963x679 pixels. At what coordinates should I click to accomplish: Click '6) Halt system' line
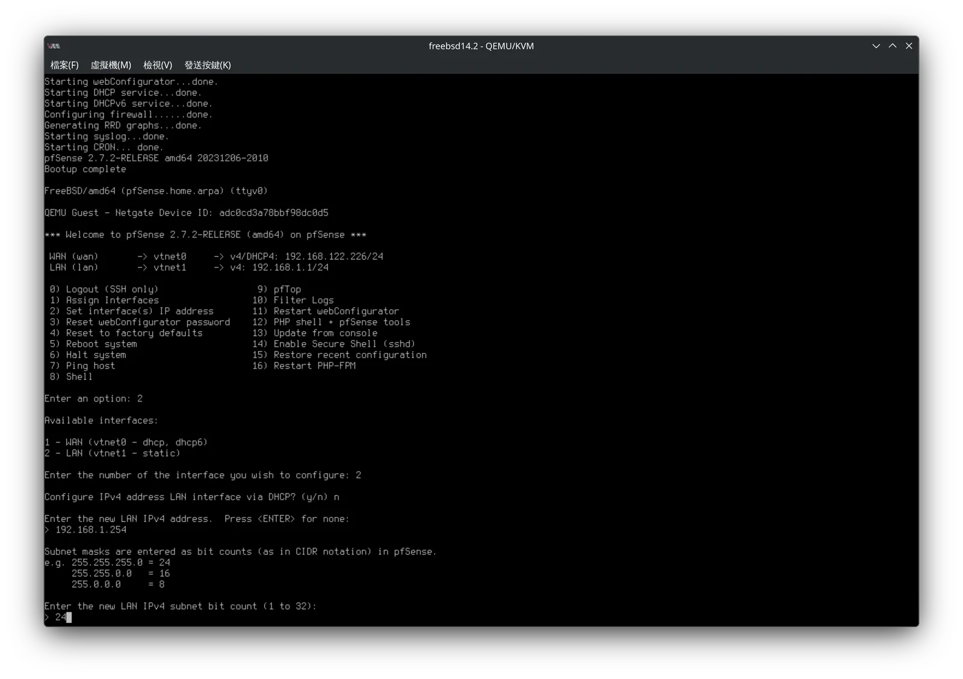click(88, 355)
